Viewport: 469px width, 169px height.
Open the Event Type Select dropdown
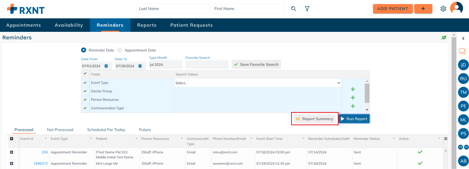coord(258,83)
